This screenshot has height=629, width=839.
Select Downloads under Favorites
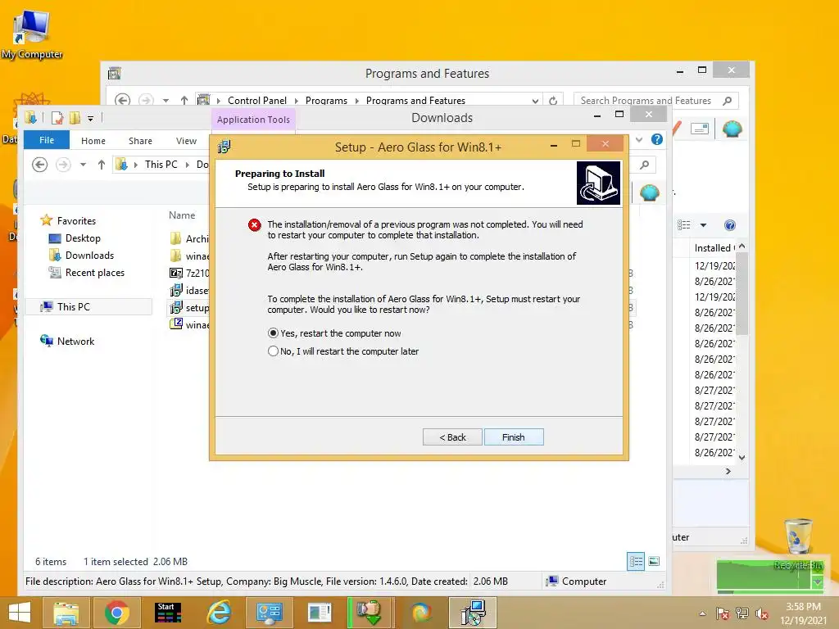(89, 256)
